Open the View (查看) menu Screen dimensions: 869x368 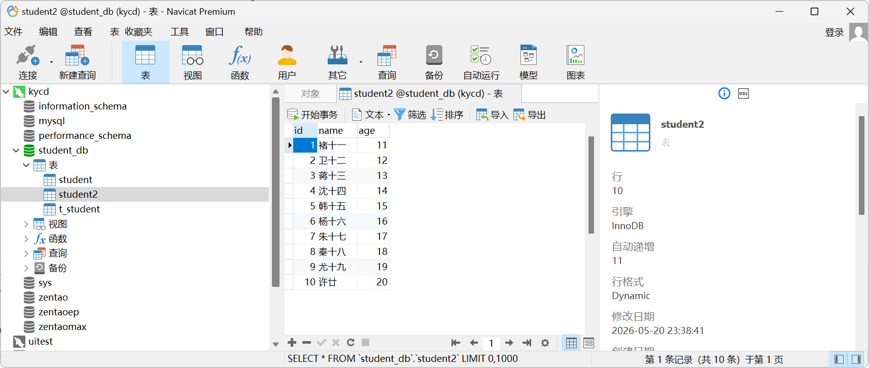click(83, 32)
